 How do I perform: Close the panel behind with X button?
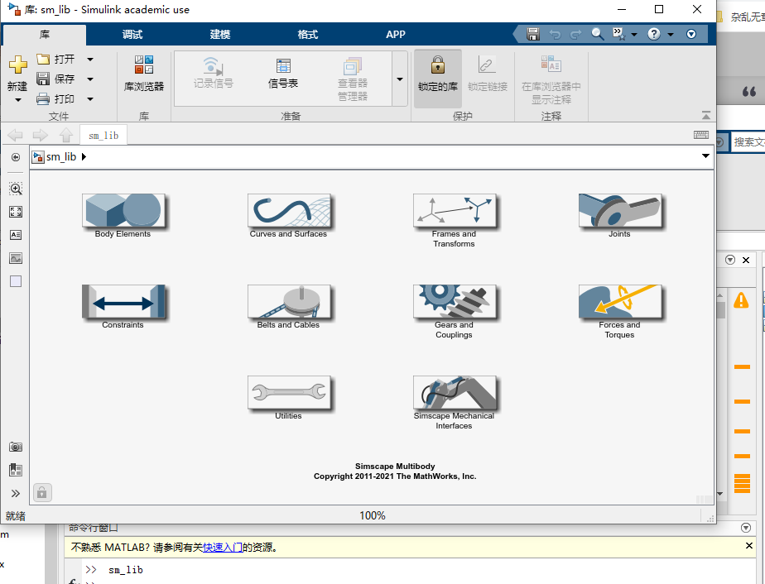pos(746,260)
